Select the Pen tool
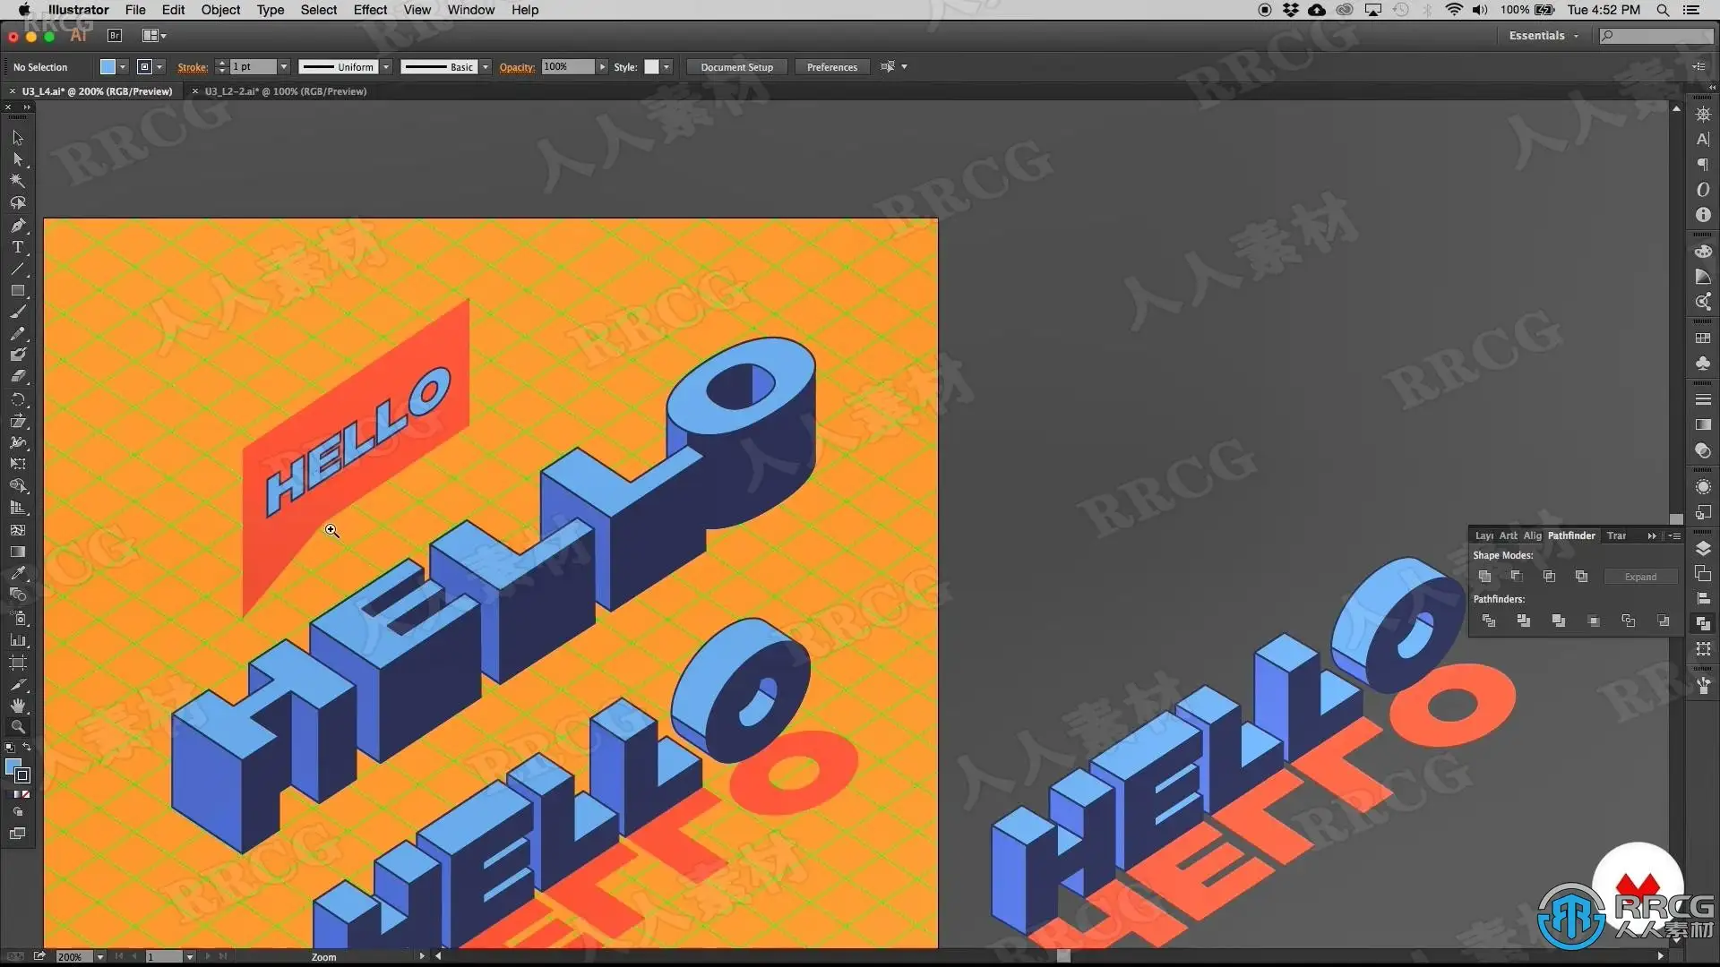This screenshot has width=1720, height=967. (18, 226)
